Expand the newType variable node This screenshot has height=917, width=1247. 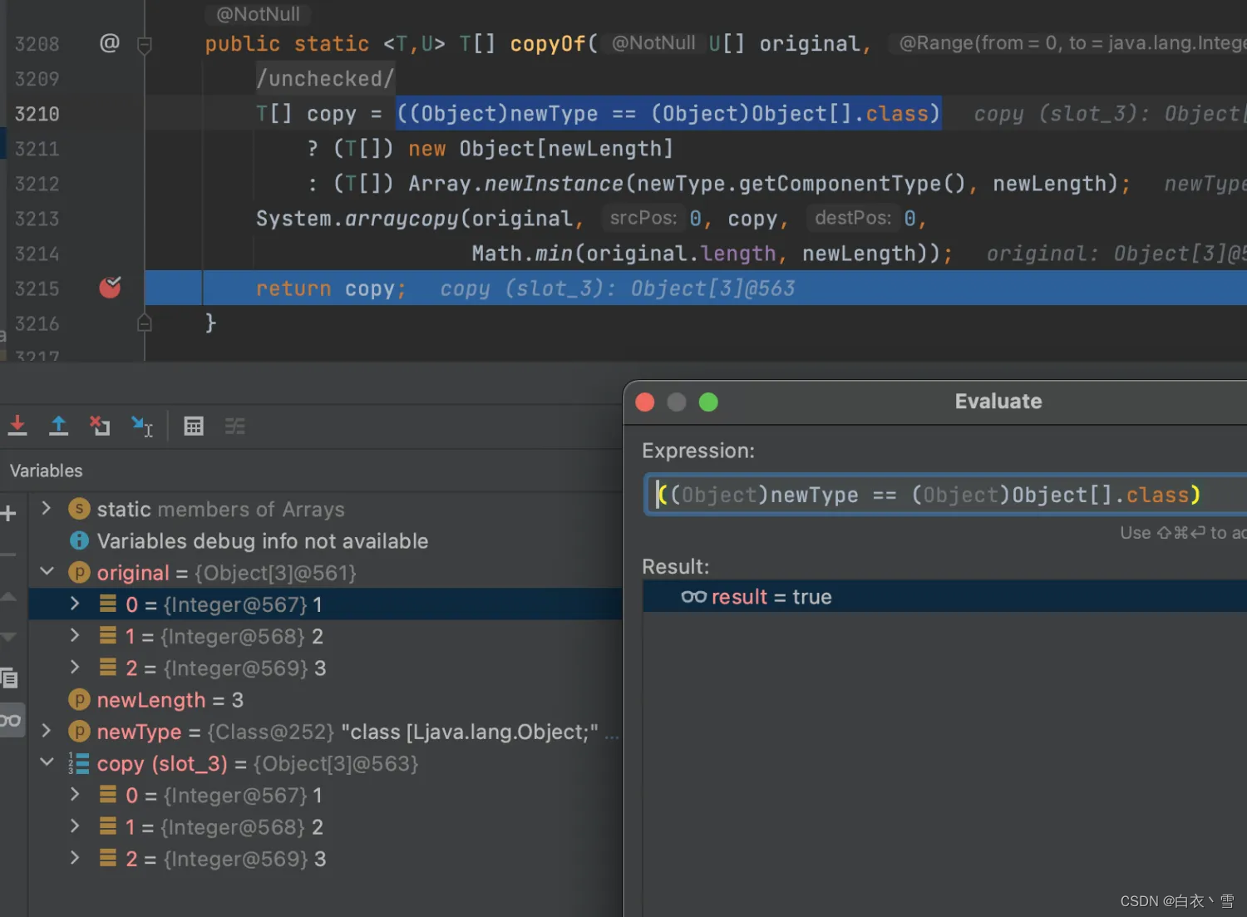[47, 731]
